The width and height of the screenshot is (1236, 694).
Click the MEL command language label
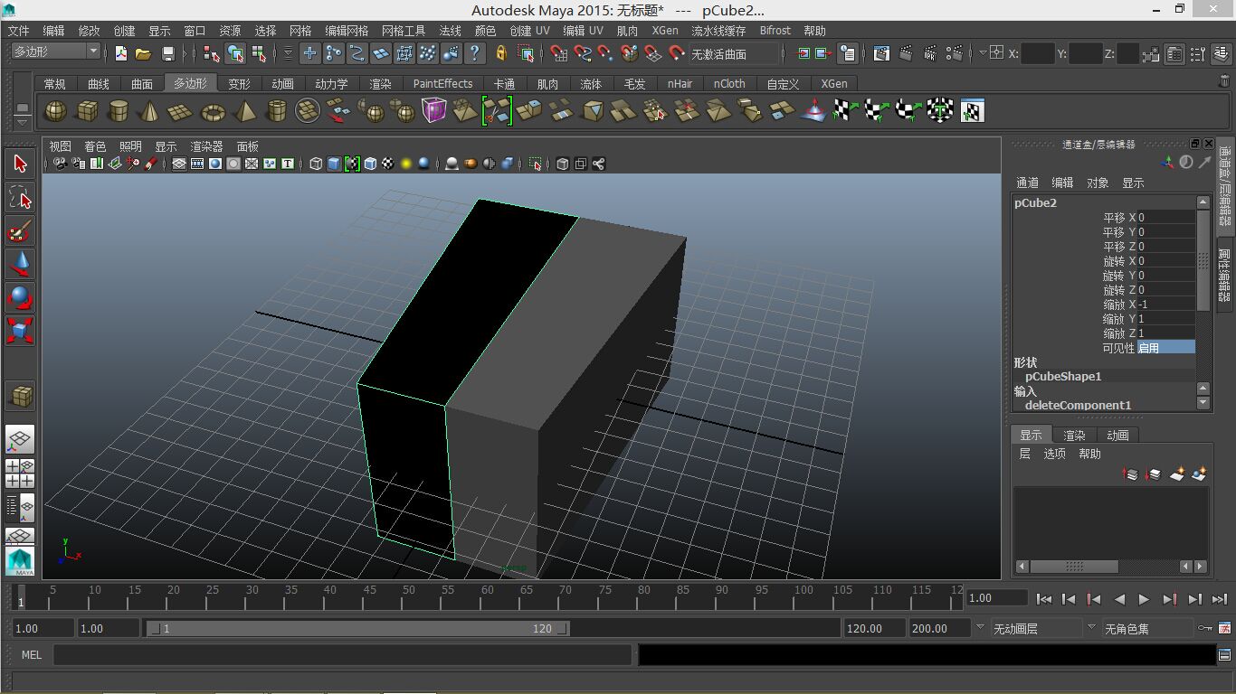tap(31, 654)
